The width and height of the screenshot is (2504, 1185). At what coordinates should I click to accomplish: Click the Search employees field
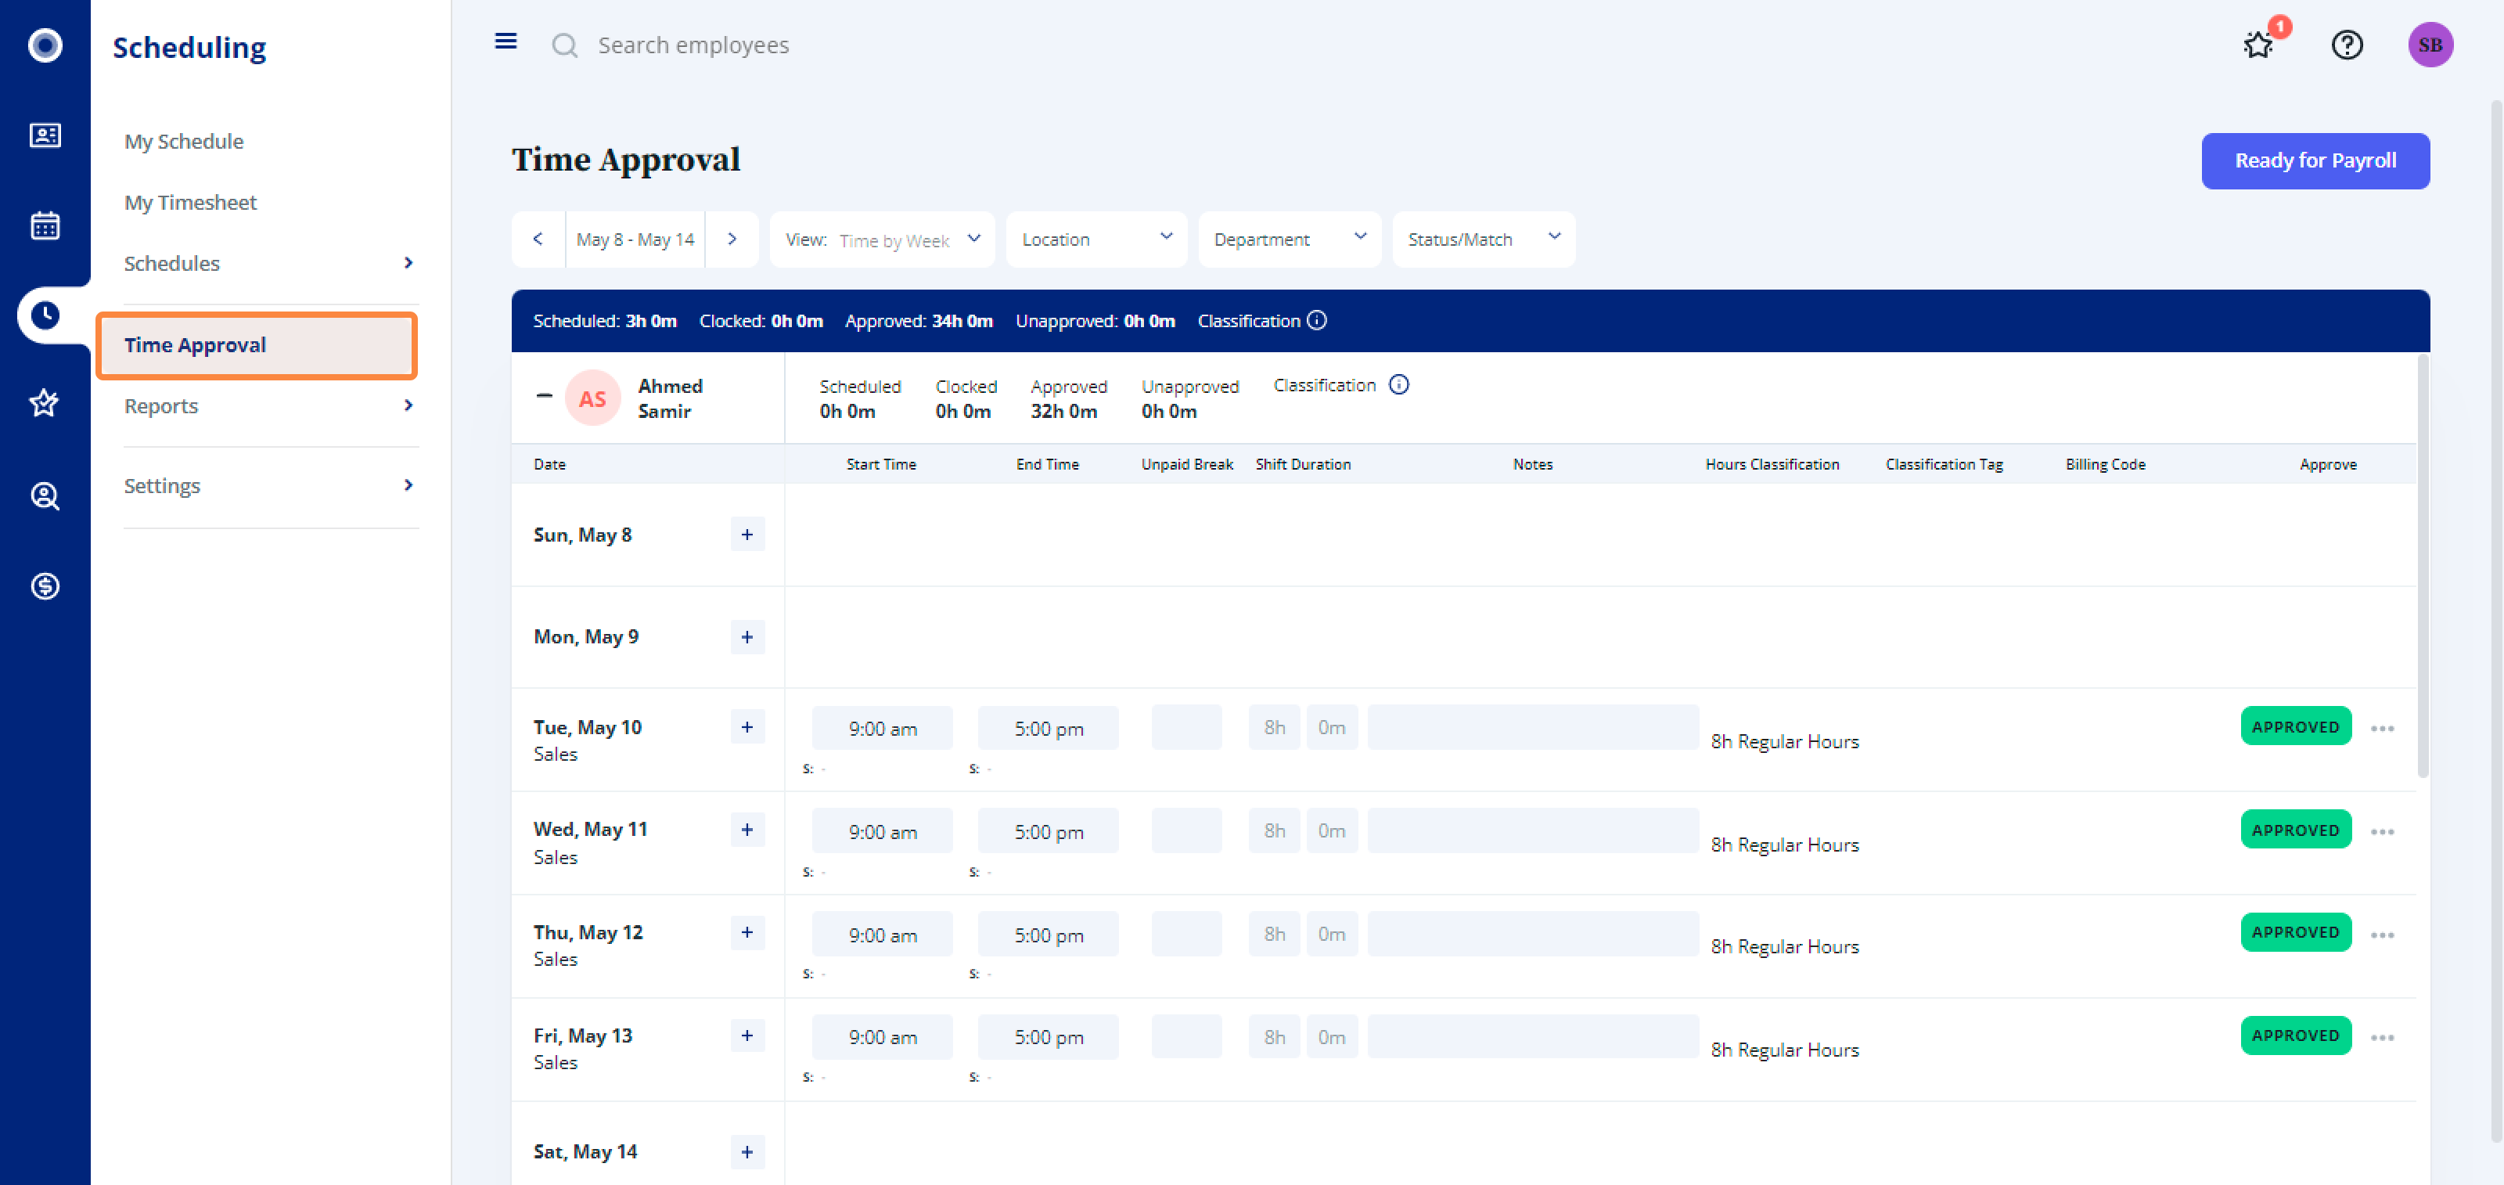pos(693,45)
